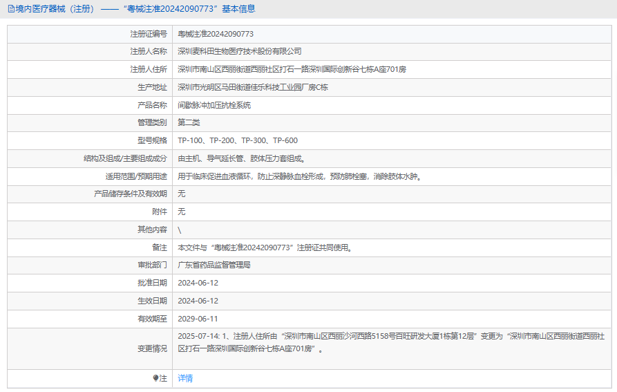The height and width of the screenshot is (392, 617).
Task: Click the lightbulb icon beside 注
Action: pyautogui.click(x=156, y=378)
